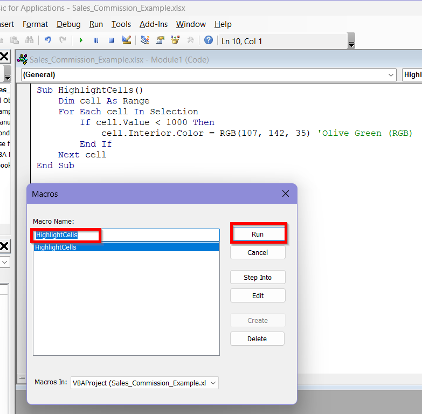This screenshot has width=422, height=414.
Task: Open the Window menu
Action: pos(191,24)
